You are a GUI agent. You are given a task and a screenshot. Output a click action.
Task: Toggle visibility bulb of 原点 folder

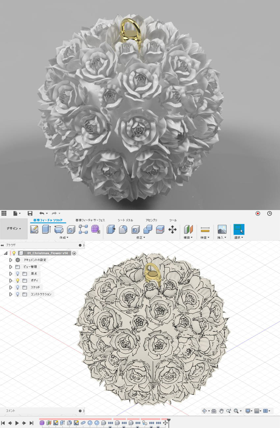click(17, 274)
